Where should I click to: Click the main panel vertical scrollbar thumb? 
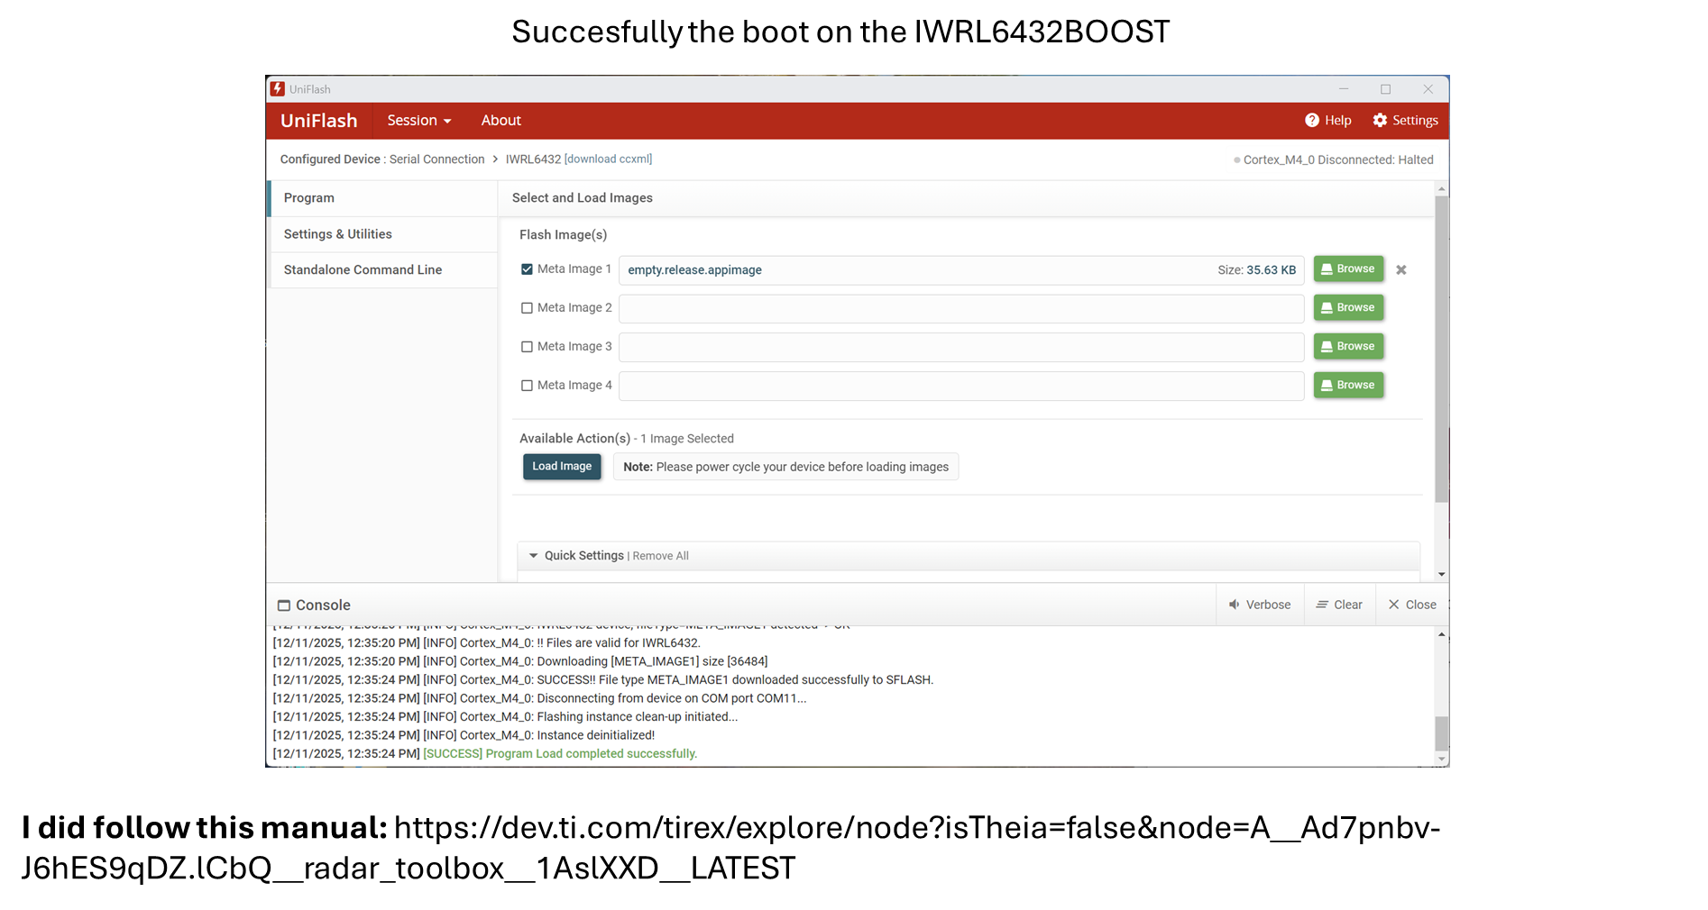click(1441, 350)
